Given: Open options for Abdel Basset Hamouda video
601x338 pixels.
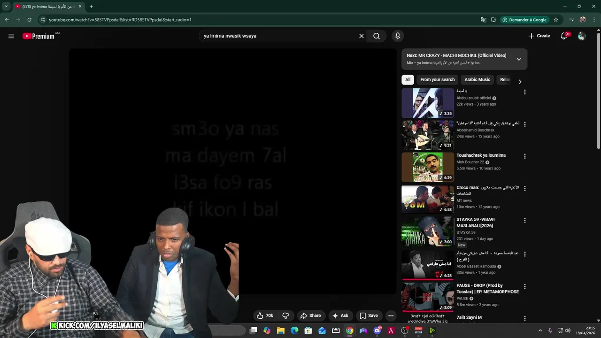Looking at the screenshot, I should [x=525, y=254].
